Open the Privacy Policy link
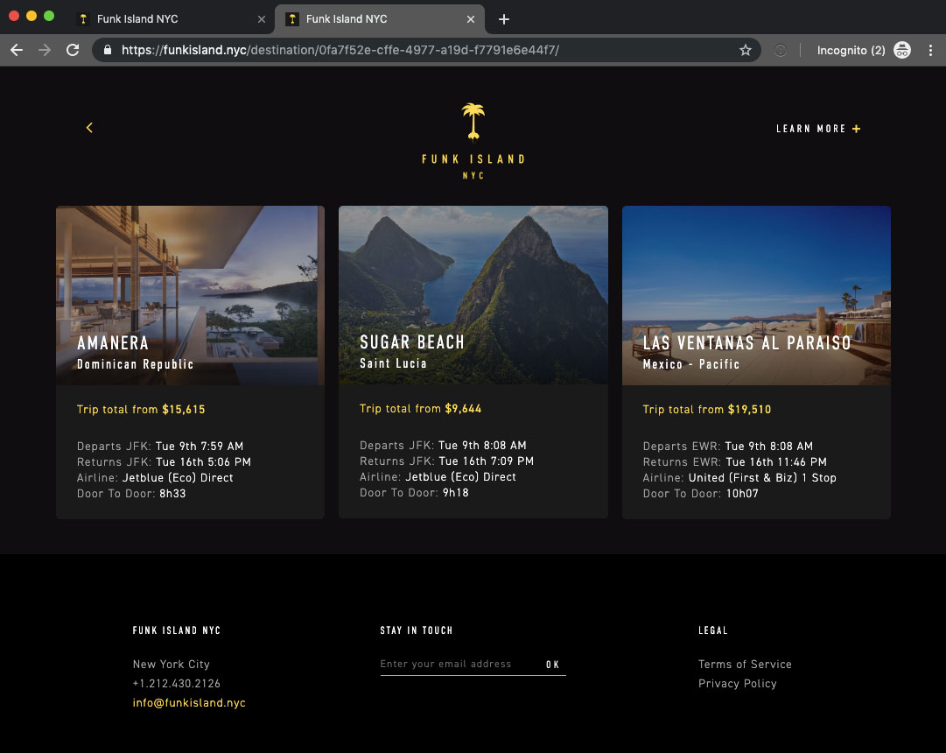This screenshot has width=946, height=753. (x=737, y=684)
